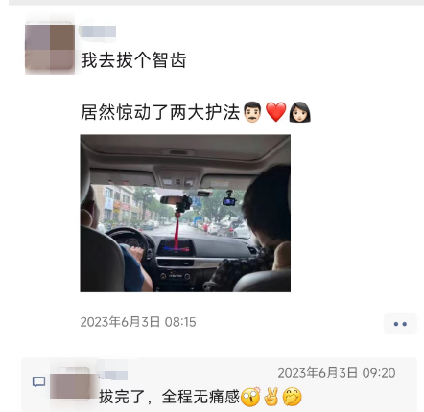
Task: Open the car interior photo
Action: tap(185, 213)
